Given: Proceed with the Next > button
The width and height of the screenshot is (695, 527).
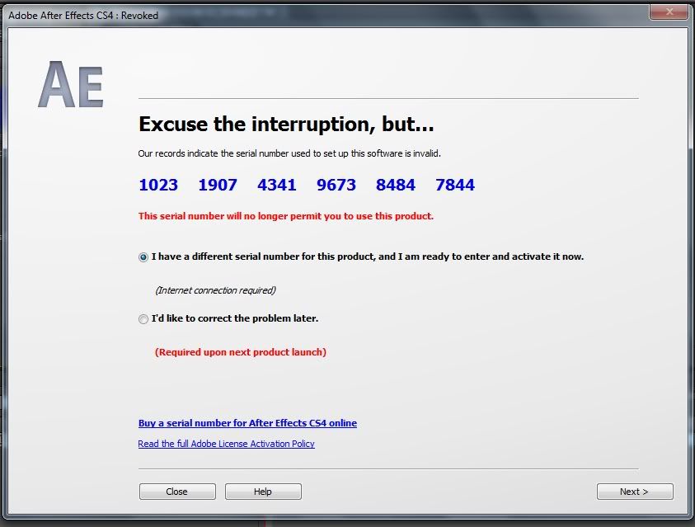Looking at the screenshot, I should [635, 492].
